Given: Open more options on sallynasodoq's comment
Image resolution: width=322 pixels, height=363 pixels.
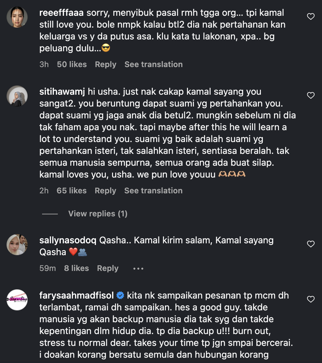Looking at the screenshot, I should coord(138,269).
